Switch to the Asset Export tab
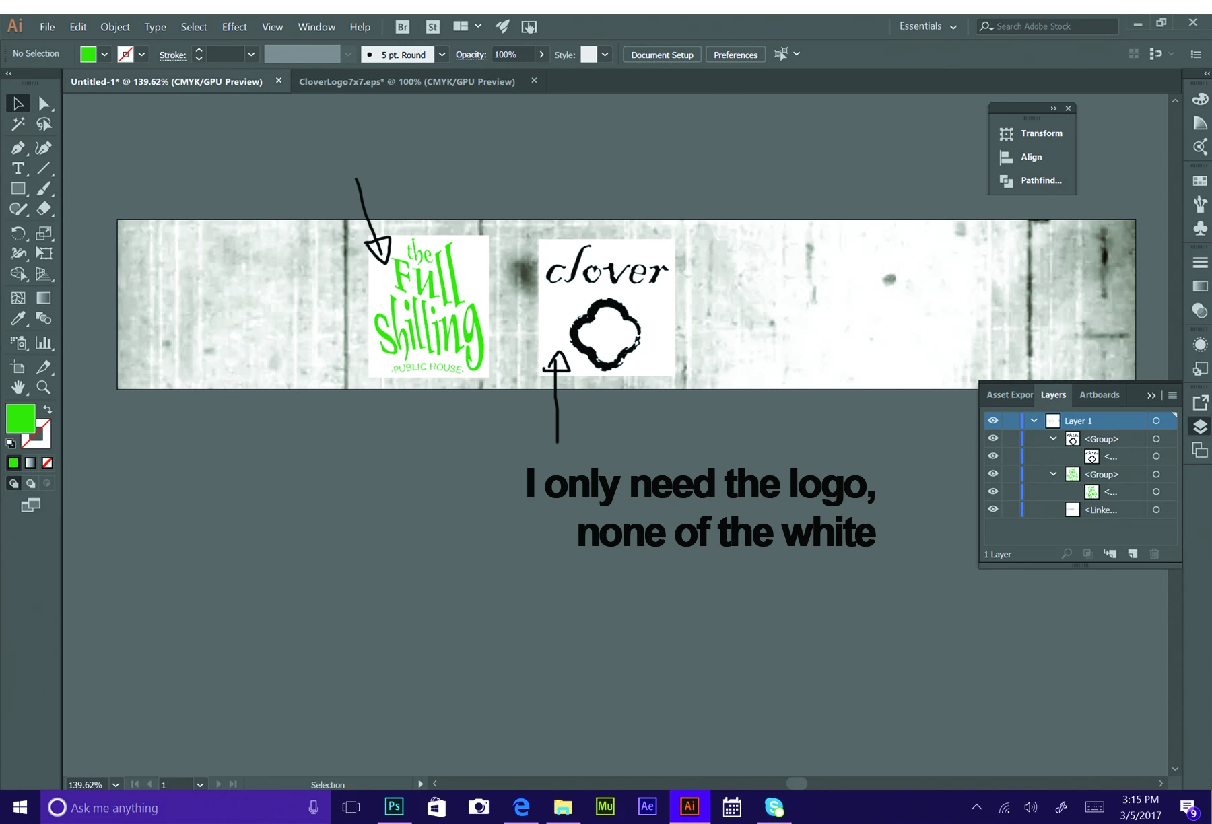Image resolution: width=1212 pixels, height=824 pixels. point(1009,395)
